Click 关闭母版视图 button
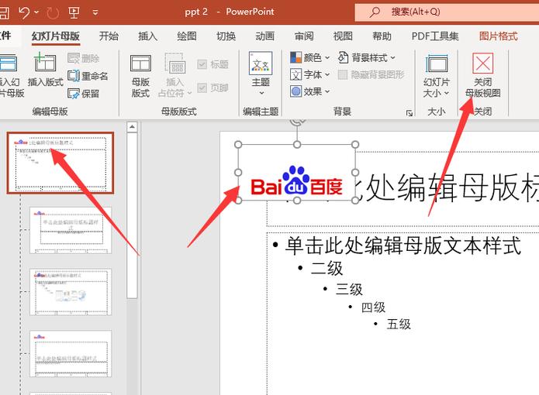Screen dimensions: 539x395 click(x=482, y=75)
